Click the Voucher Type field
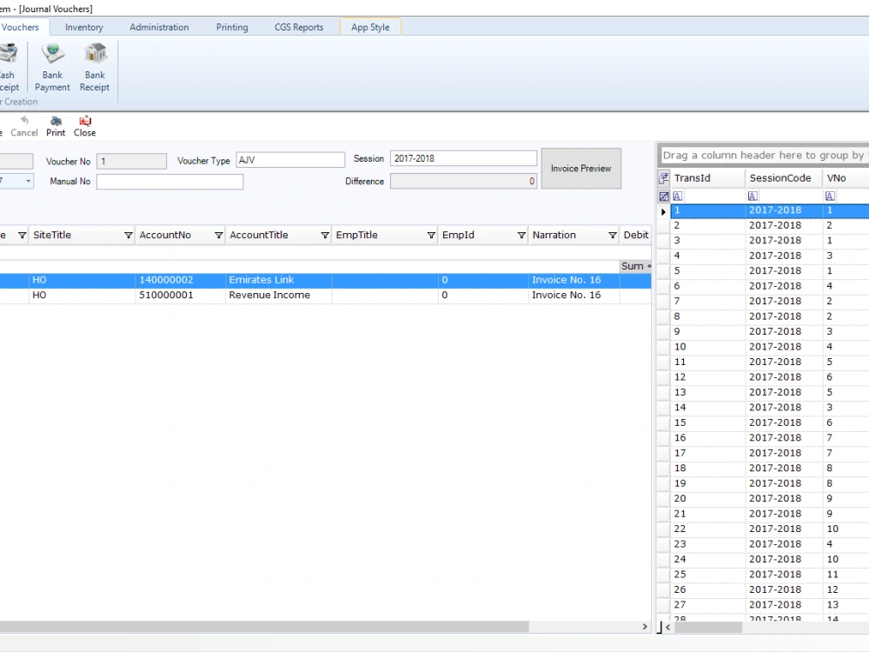The width and height of the screenshot is (869, 652). [x=290, y=160]
